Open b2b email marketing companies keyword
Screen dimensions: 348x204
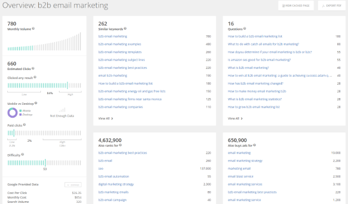(121, 107)
